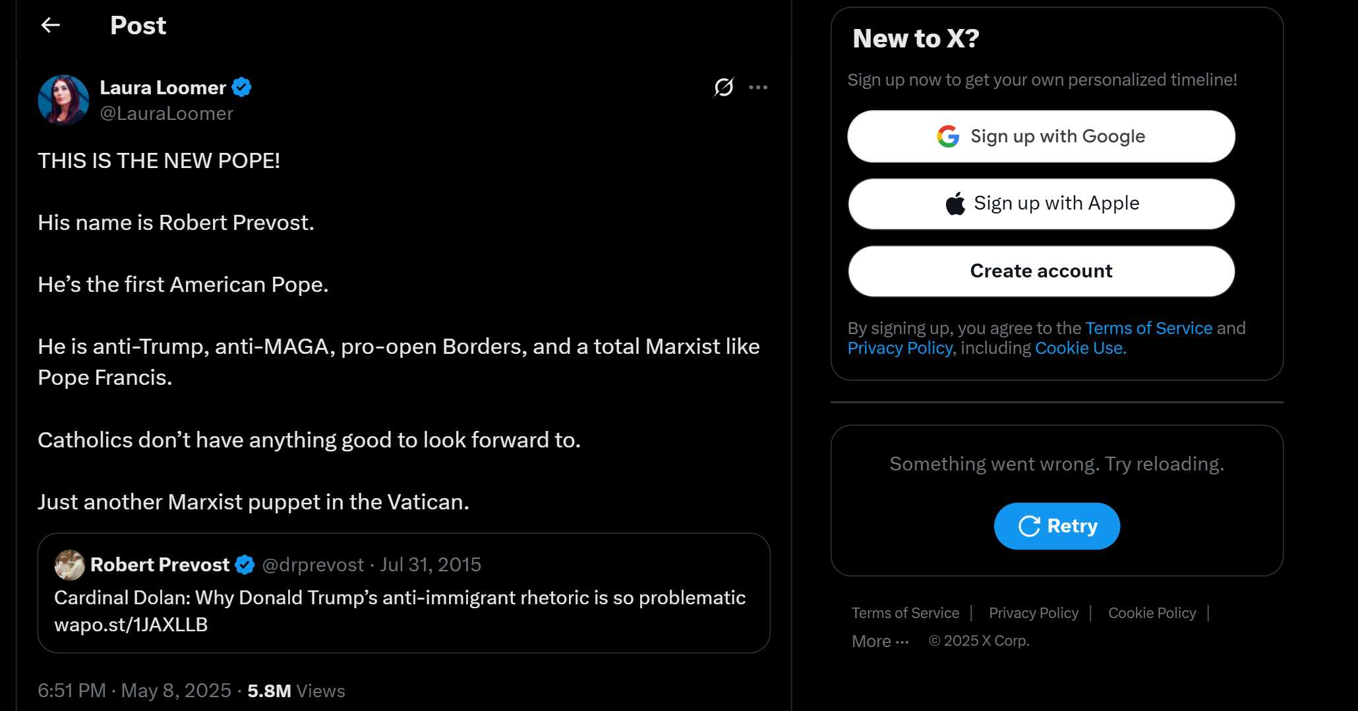Viewport: 1358px width, 711px height.
Task: Open the Terms of Service link in signup text
Action: [x=1148, y=328]
